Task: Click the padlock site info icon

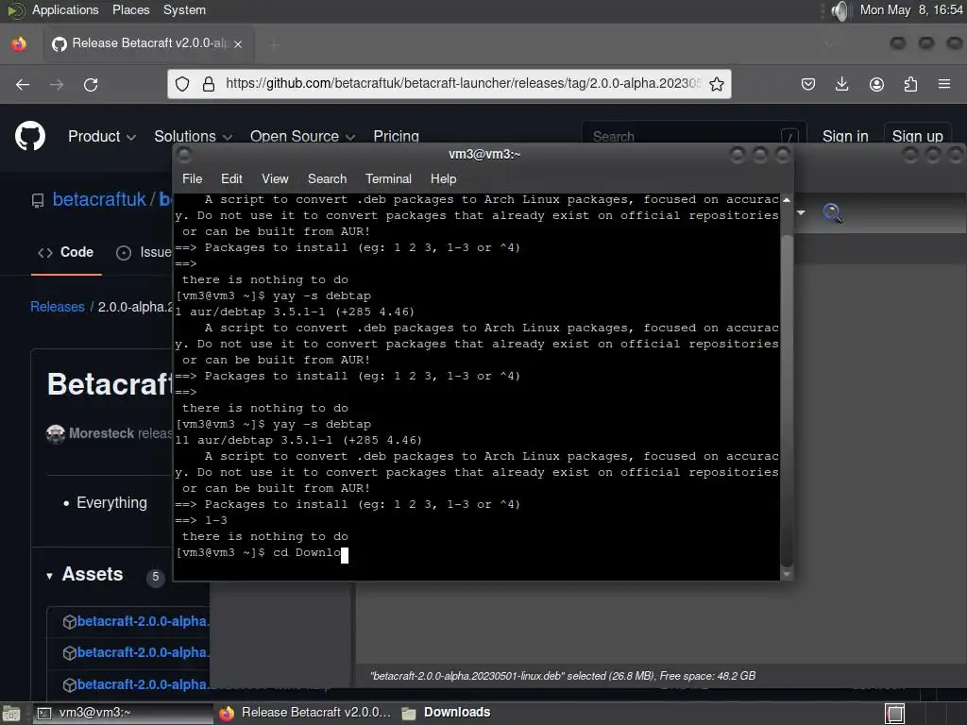Action: pyautogui.click(x=209, y=84)
